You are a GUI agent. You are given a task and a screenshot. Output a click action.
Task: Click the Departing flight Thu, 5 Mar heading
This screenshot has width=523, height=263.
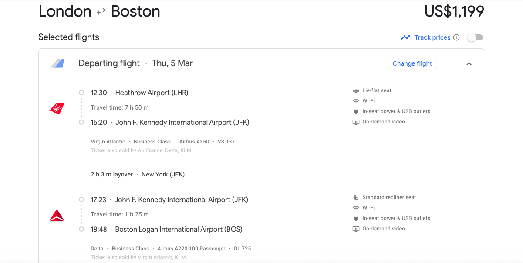[x=135, y=63]
